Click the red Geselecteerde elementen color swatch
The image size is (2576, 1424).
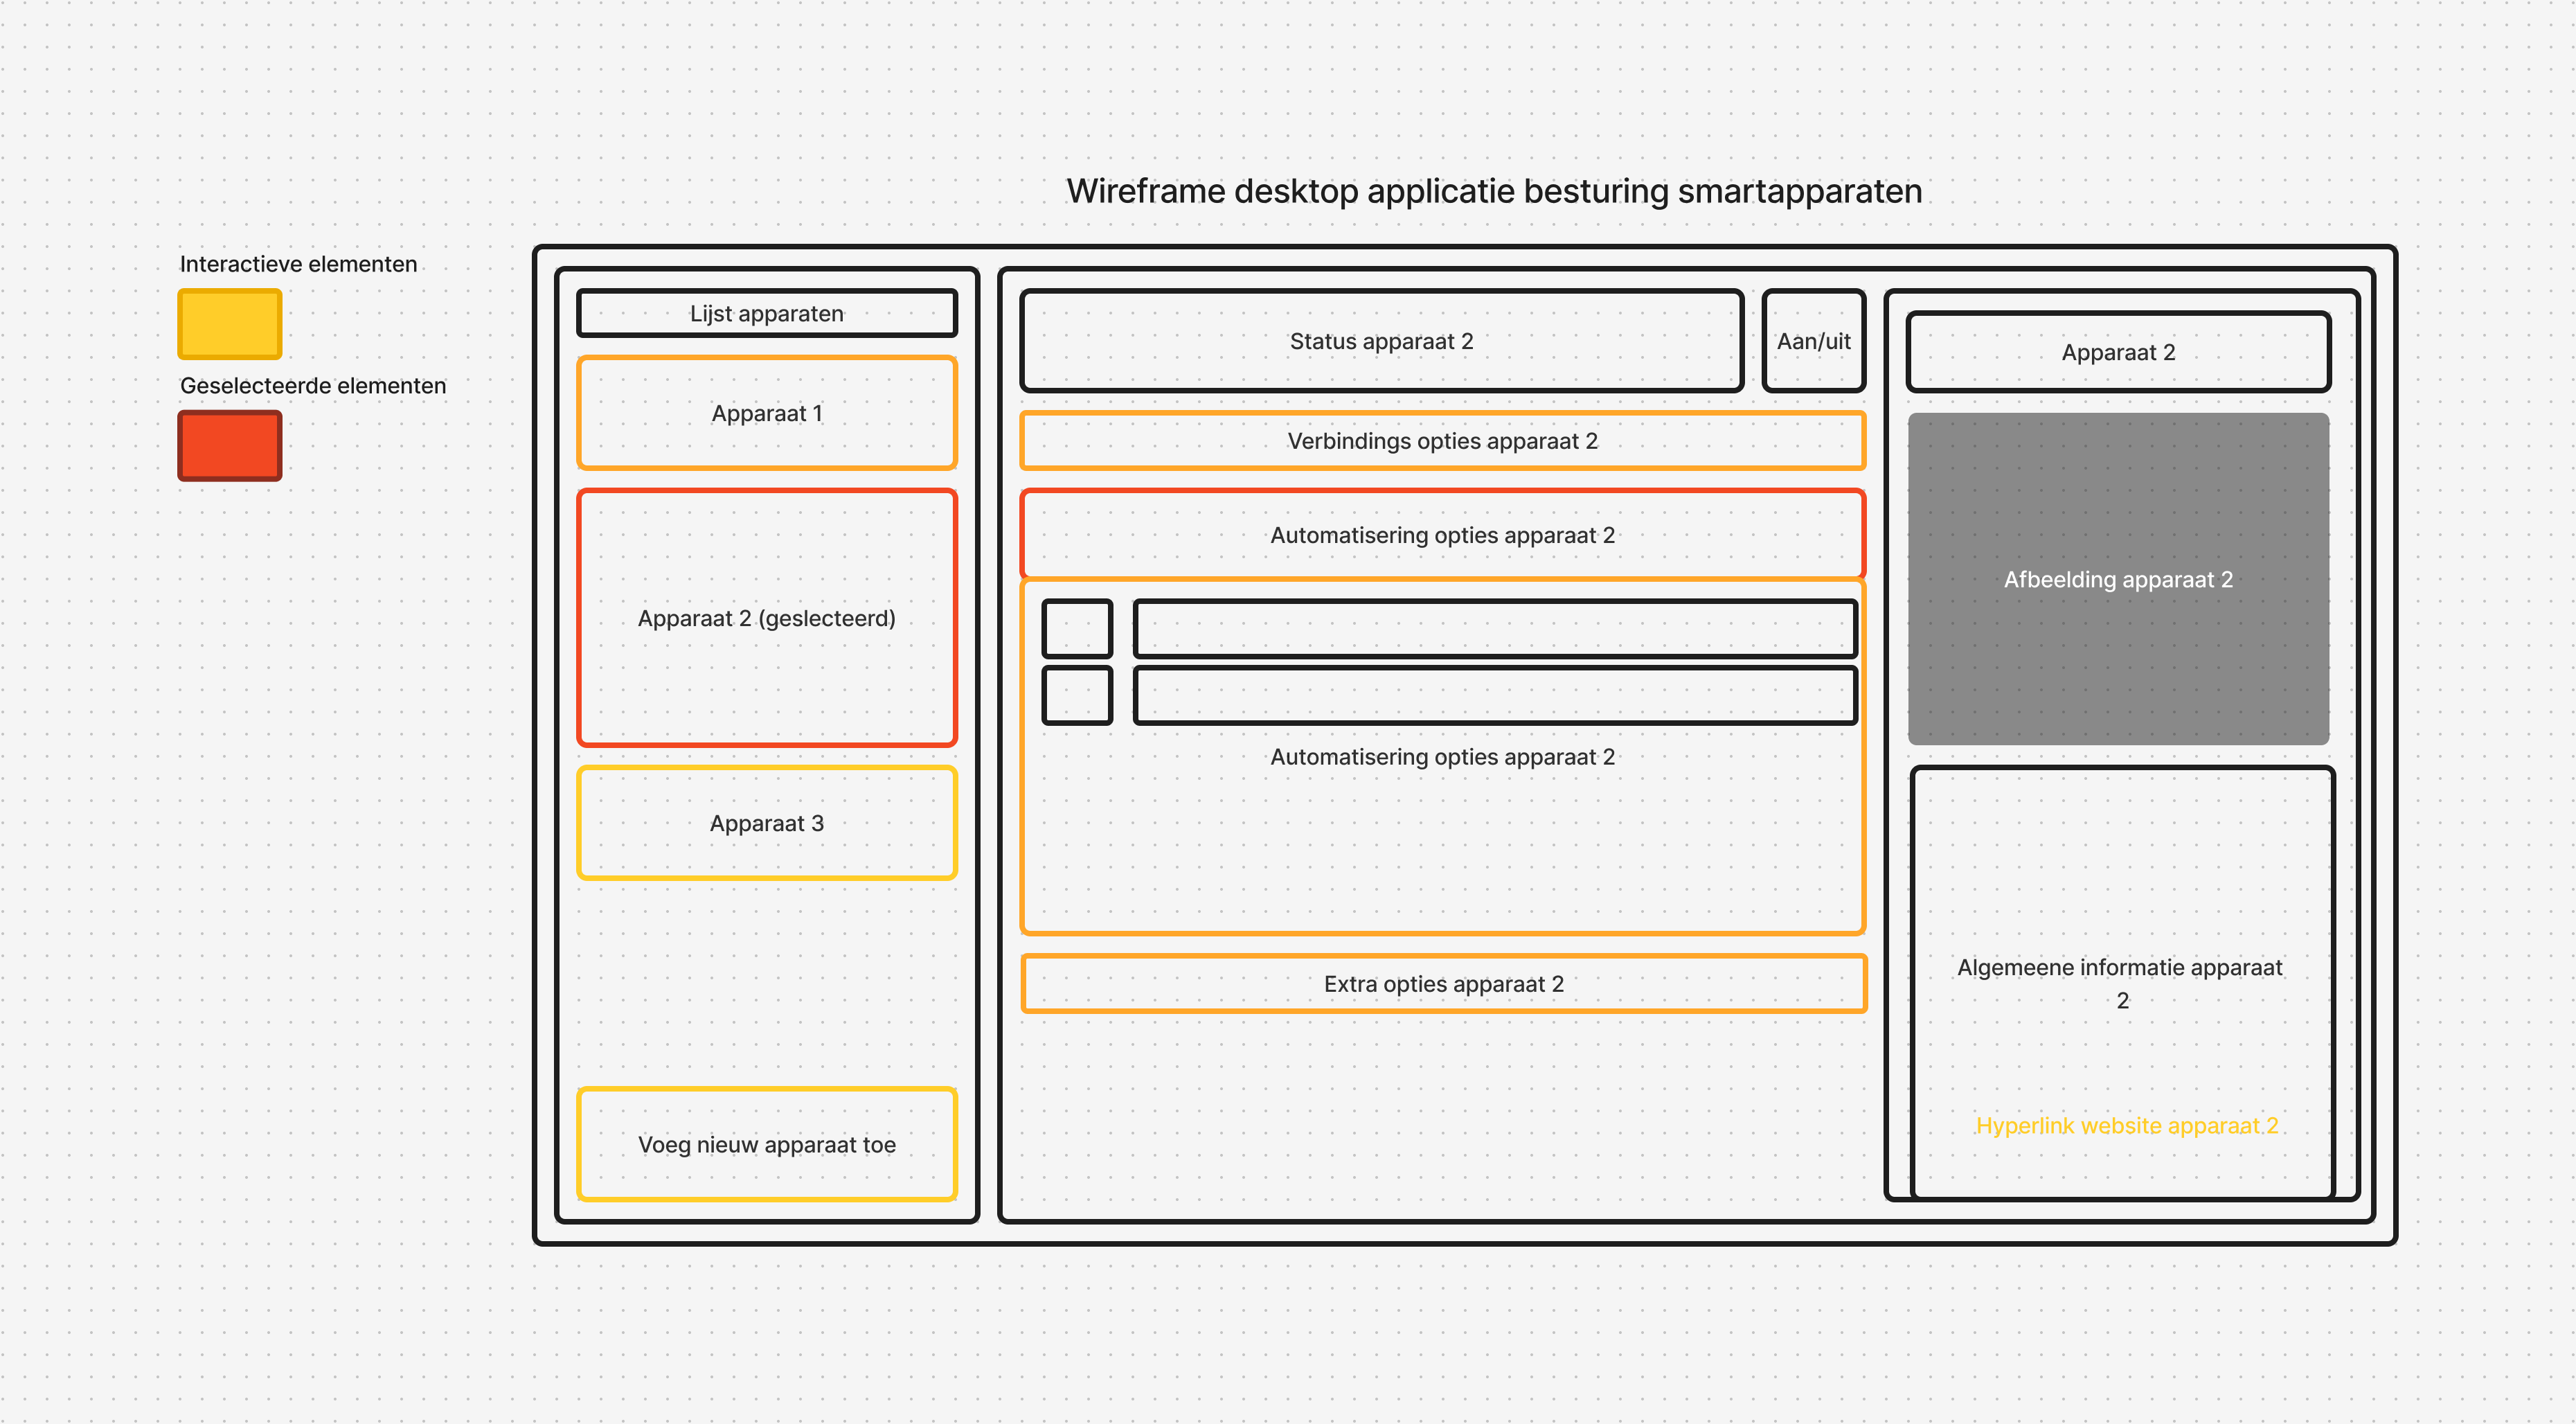coord(230,446)
